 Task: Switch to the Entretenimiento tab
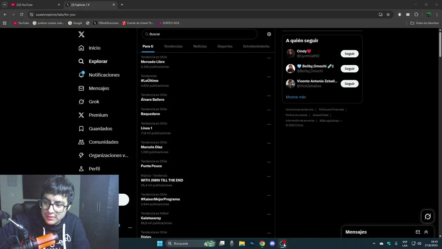256,46
